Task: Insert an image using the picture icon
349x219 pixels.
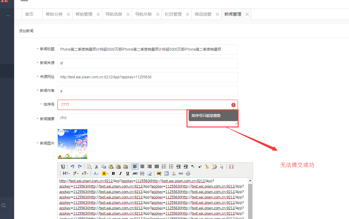Action: [159, 173]
